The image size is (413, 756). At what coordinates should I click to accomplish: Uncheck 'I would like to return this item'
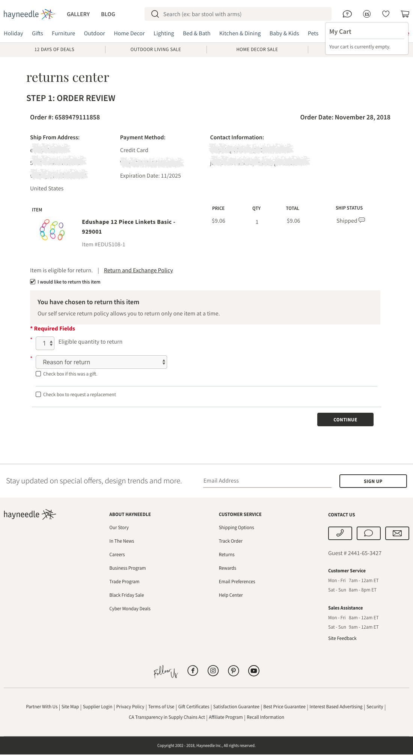click(33, 281)
